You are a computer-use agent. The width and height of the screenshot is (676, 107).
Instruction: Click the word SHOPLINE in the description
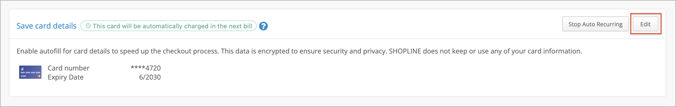coord(405,51)
